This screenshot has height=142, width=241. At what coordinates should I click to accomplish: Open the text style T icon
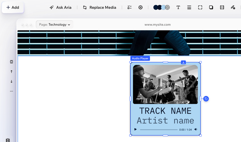coord(178,7)
